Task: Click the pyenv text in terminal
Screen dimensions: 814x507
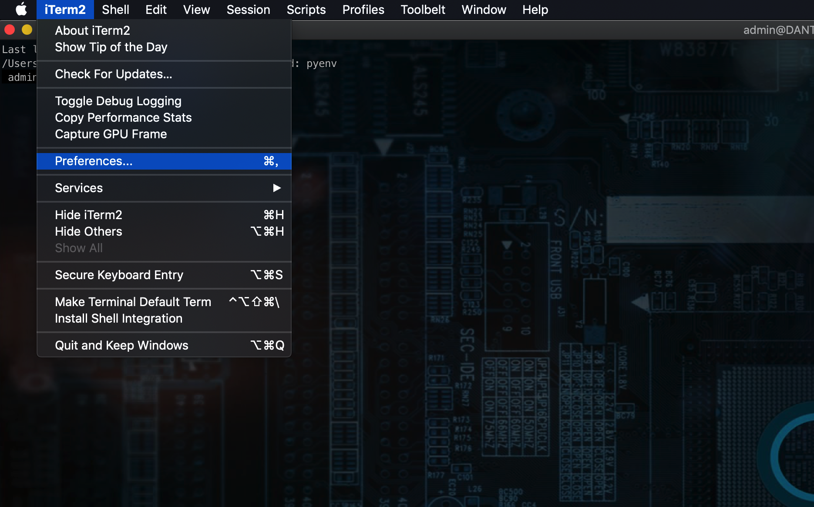Action: pos(322,63)
